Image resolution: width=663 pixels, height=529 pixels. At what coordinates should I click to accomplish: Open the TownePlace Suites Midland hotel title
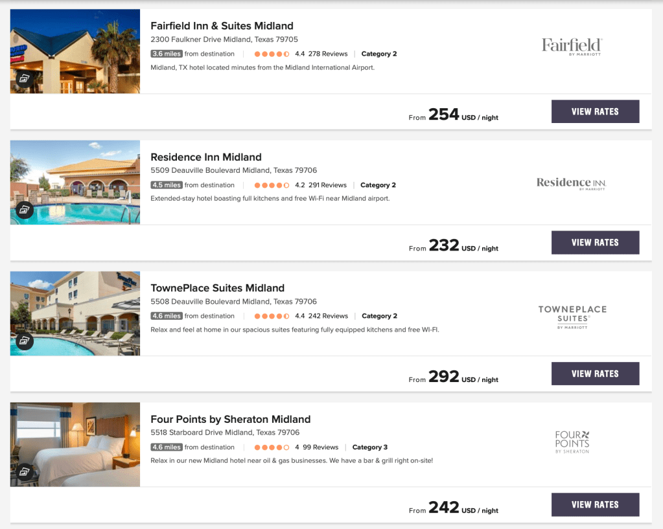pos(217,288)
